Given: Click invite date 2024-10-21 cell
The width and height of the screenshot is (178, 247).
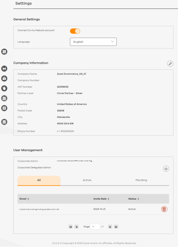Looking at the screenshot, I should click(99, 209).
